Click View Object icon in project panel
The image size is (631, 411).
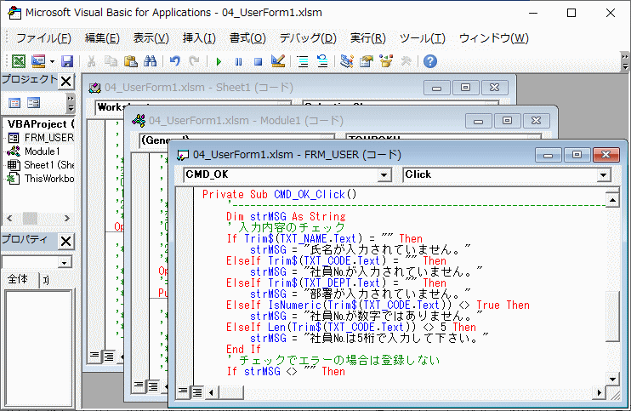pos(34,103)
